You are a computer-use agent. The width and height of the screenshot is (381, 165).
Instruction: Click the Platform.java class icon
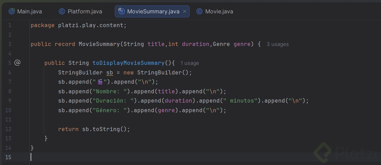[62, 11]
